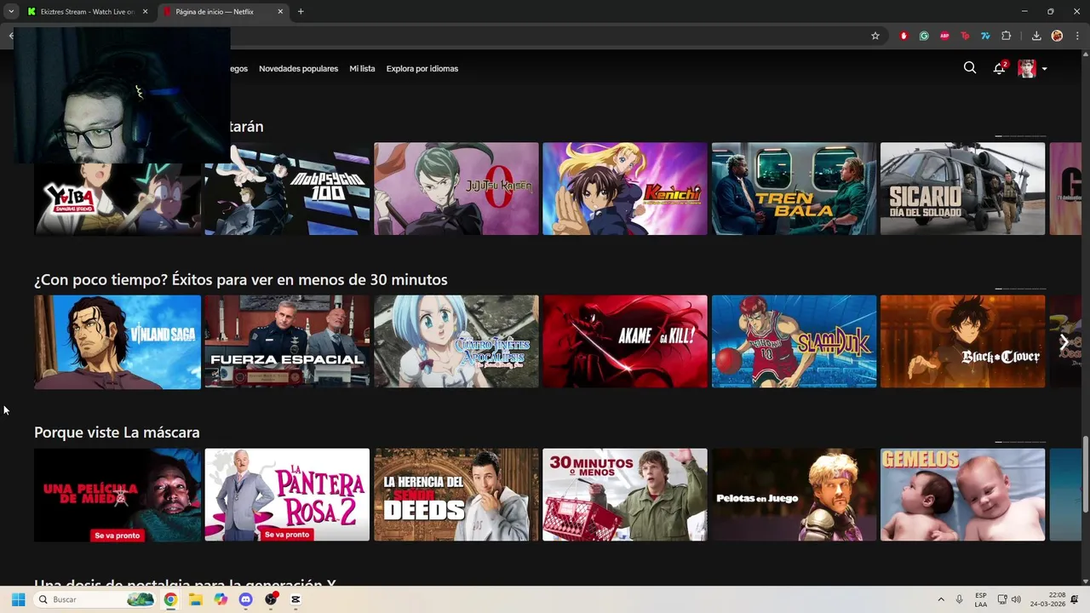Open the Vinland Saga title

click(x=118, y=342)
